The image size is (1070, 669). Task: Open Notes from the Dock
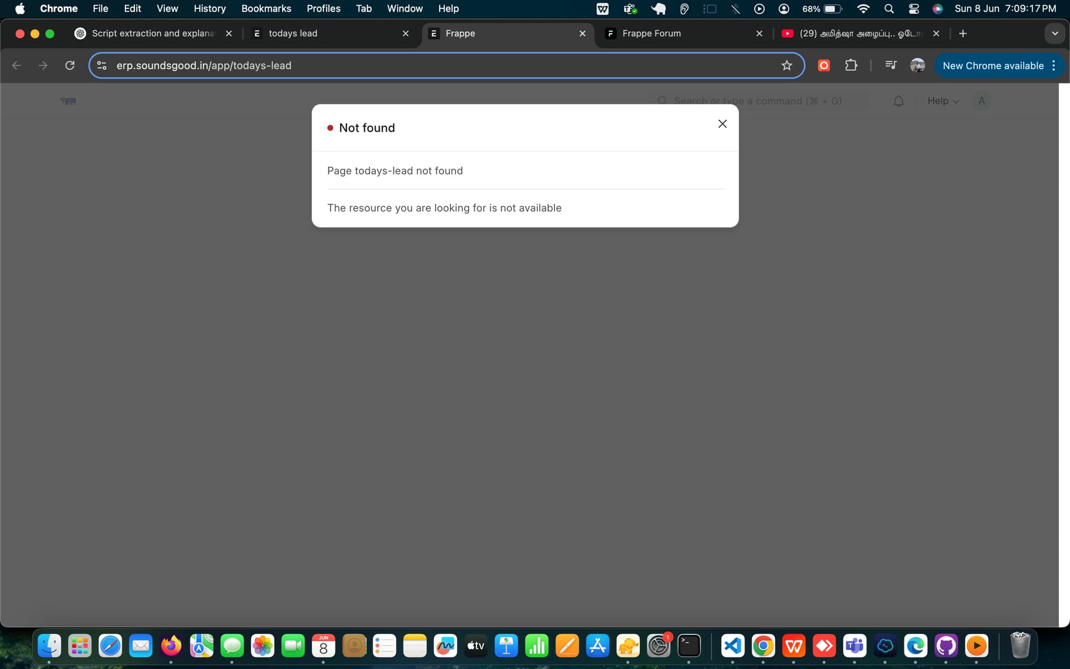(x=415, y=646)
